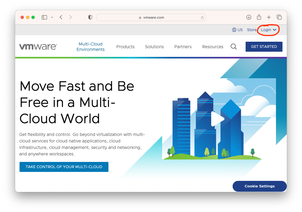Click the Safari download icon
Viewport: 302px width, 212px height.
pyautogui.click(x=249, y=17)
